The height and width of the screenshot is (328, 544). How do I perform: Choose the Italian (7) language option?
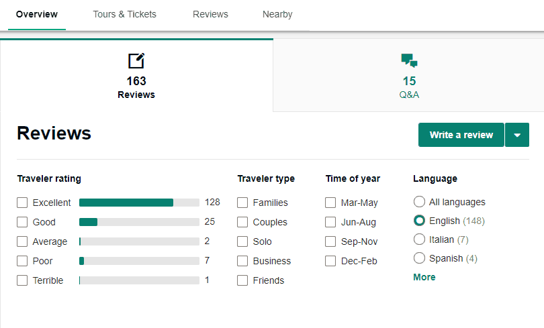419,239
